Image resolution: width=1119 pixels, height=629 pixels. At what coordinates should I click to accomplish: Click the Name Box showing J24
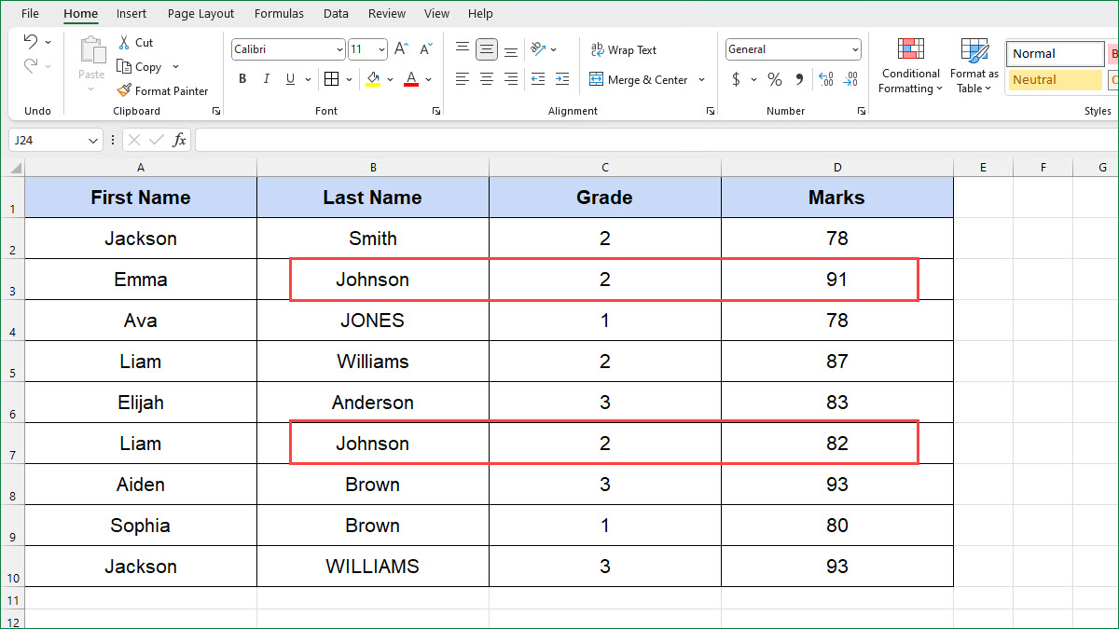pos(48,139)
